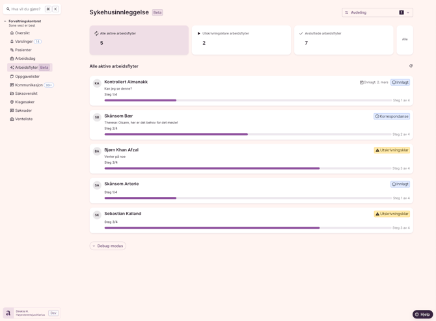436x321 pixels.
Task: Click the KA avatar for Kontrollert Almanakk
Action: (97, 83)
